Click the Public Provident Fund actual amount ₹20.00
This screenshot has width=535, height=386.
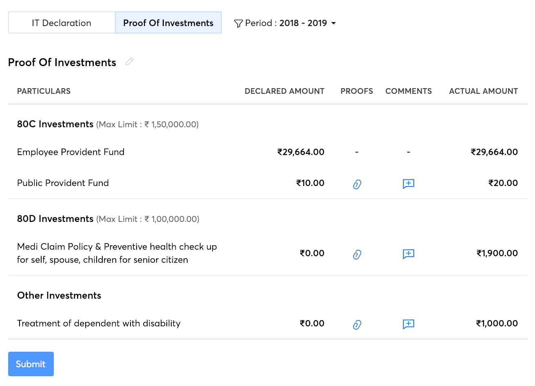(x=503, y=183)
